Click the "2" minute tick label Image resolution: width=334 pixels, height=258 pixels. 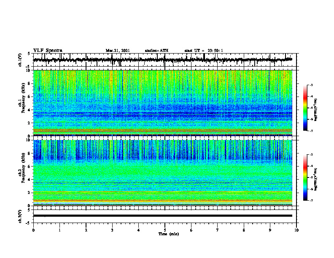tap(86, 230)
